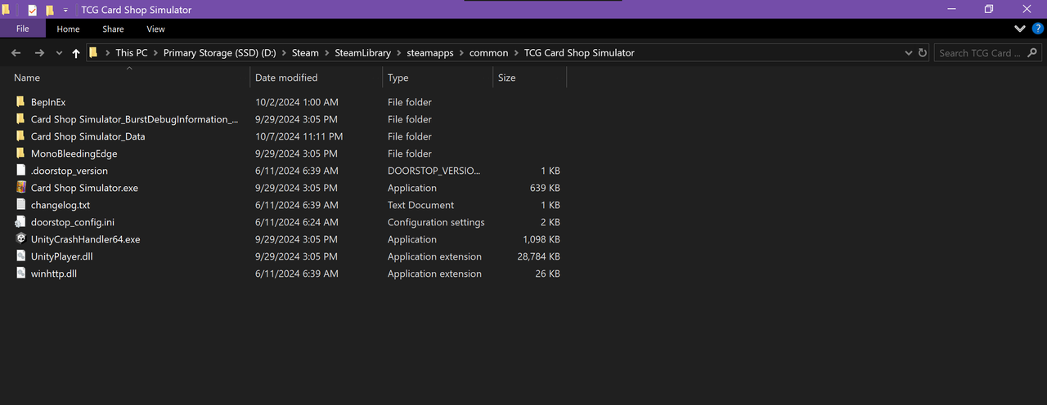This screenshot has width=1047, height=405.
Task: Open the View ribbon tab
Action: 155,29
